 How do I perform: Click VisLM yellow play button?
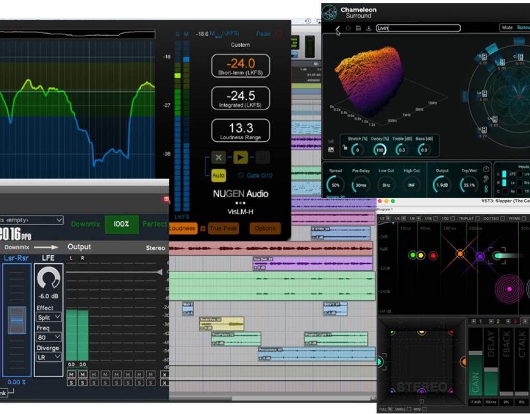[x=241, y=157]
